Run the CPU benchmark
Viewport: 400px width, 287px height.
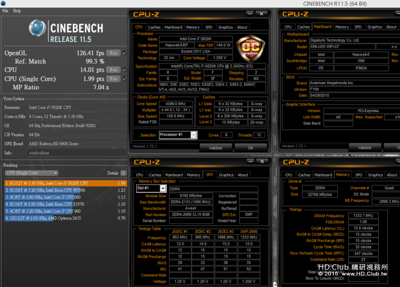(x=113, y=70)
